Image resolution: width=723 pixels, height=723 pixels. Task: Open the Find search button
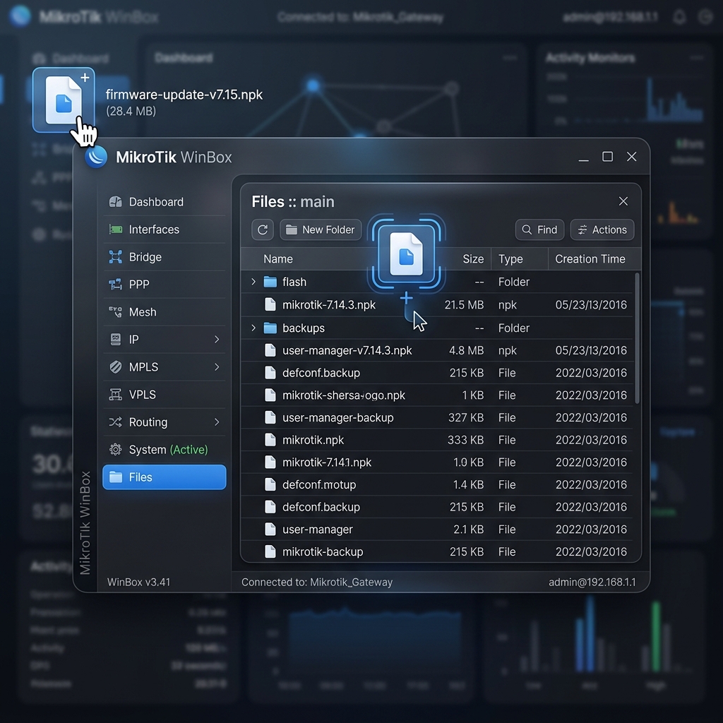[539, 229]
